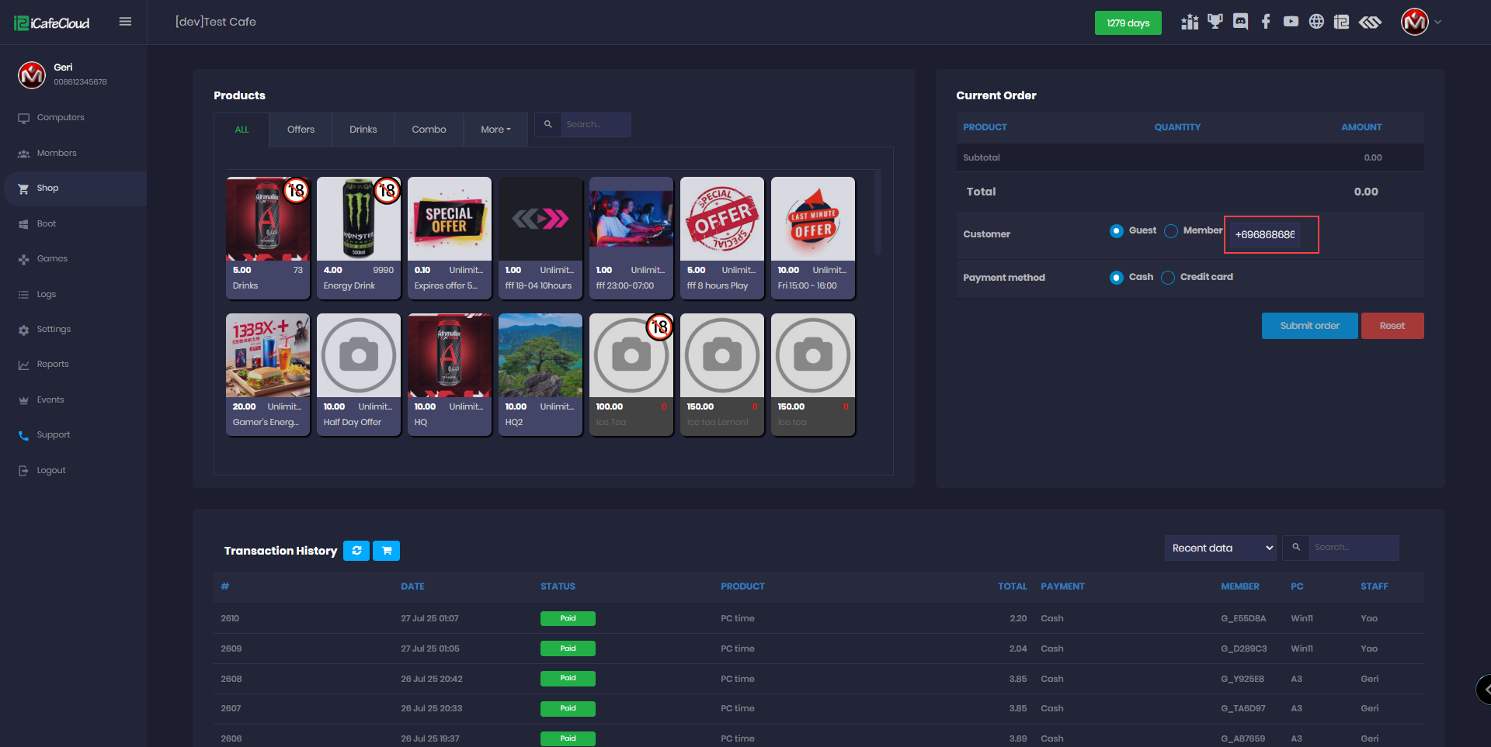
Task: Select the Guest customer option
Action: tap(1117, 231)
